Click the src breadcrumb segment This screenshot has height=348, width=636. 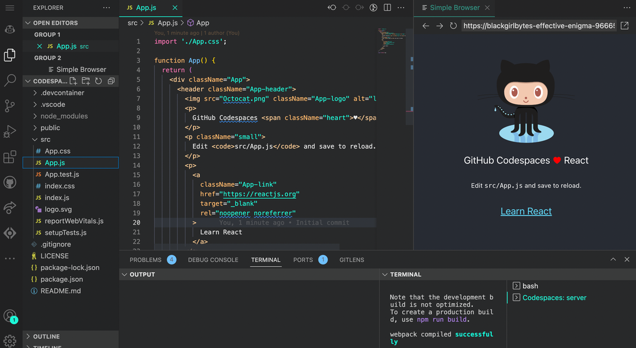point(133,23)
